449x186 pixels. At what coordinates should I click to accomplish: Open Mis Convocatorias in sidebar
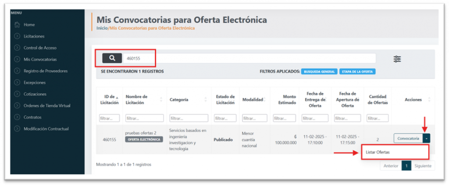(40, 60)
